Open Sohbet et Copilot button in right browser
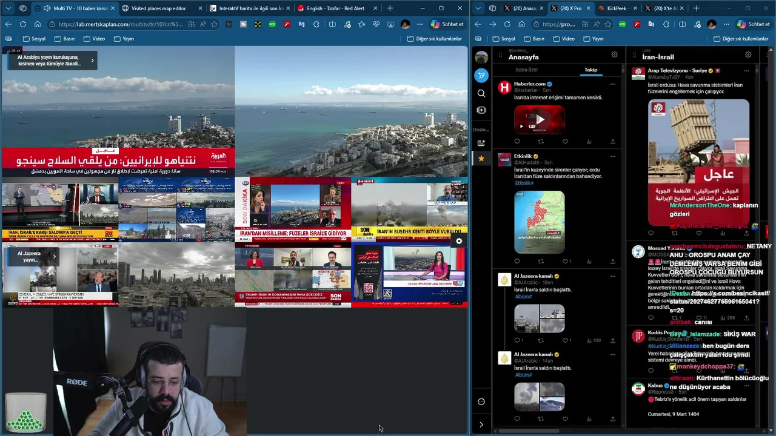Screen dimensions: 776x436 (754, 24)
